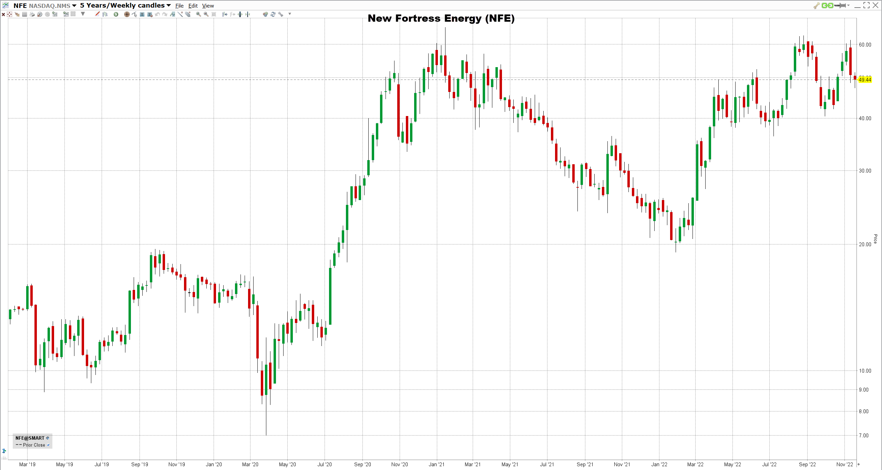882x470 pixels.
Task: Click the blue bar with outward green arrows
Action: click(x=240, y=14)
